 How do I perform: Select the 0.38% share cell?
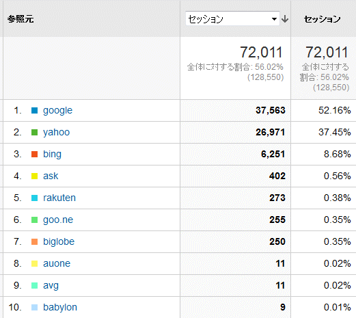(338, 198)
